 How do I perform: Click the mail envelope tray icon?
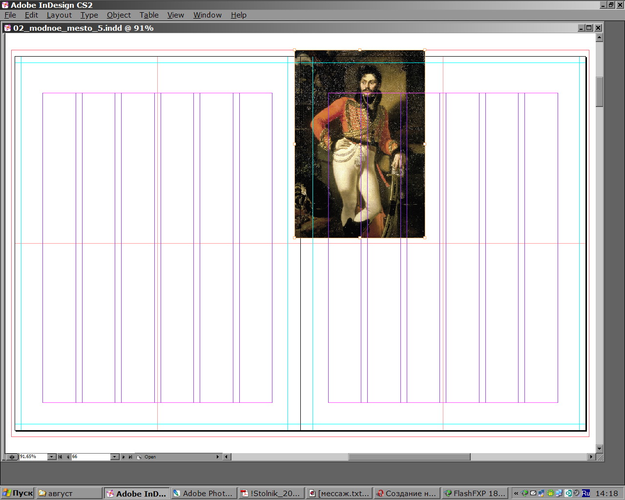pyautogui.click(x=533, y=493)
